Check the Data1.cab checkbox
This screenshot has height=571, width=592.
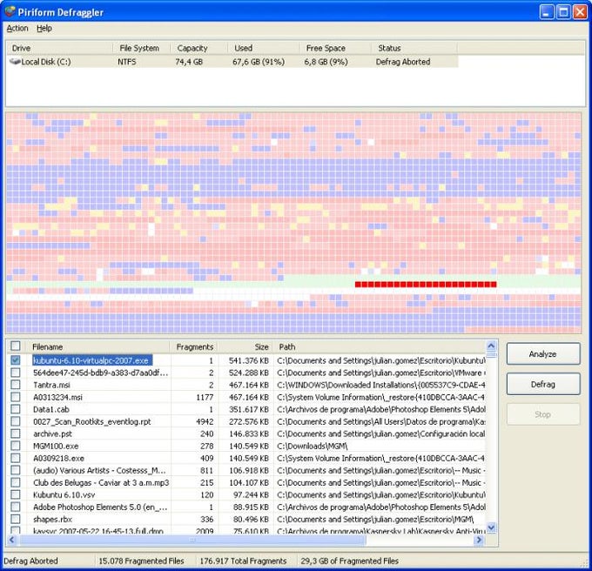pyautogui.click(x=16, y=409)
